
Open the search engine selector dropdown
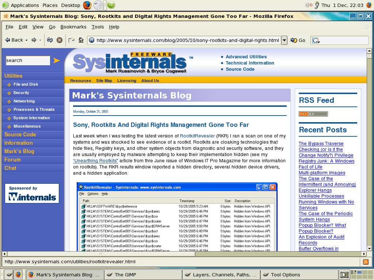[x=316, y=41]
